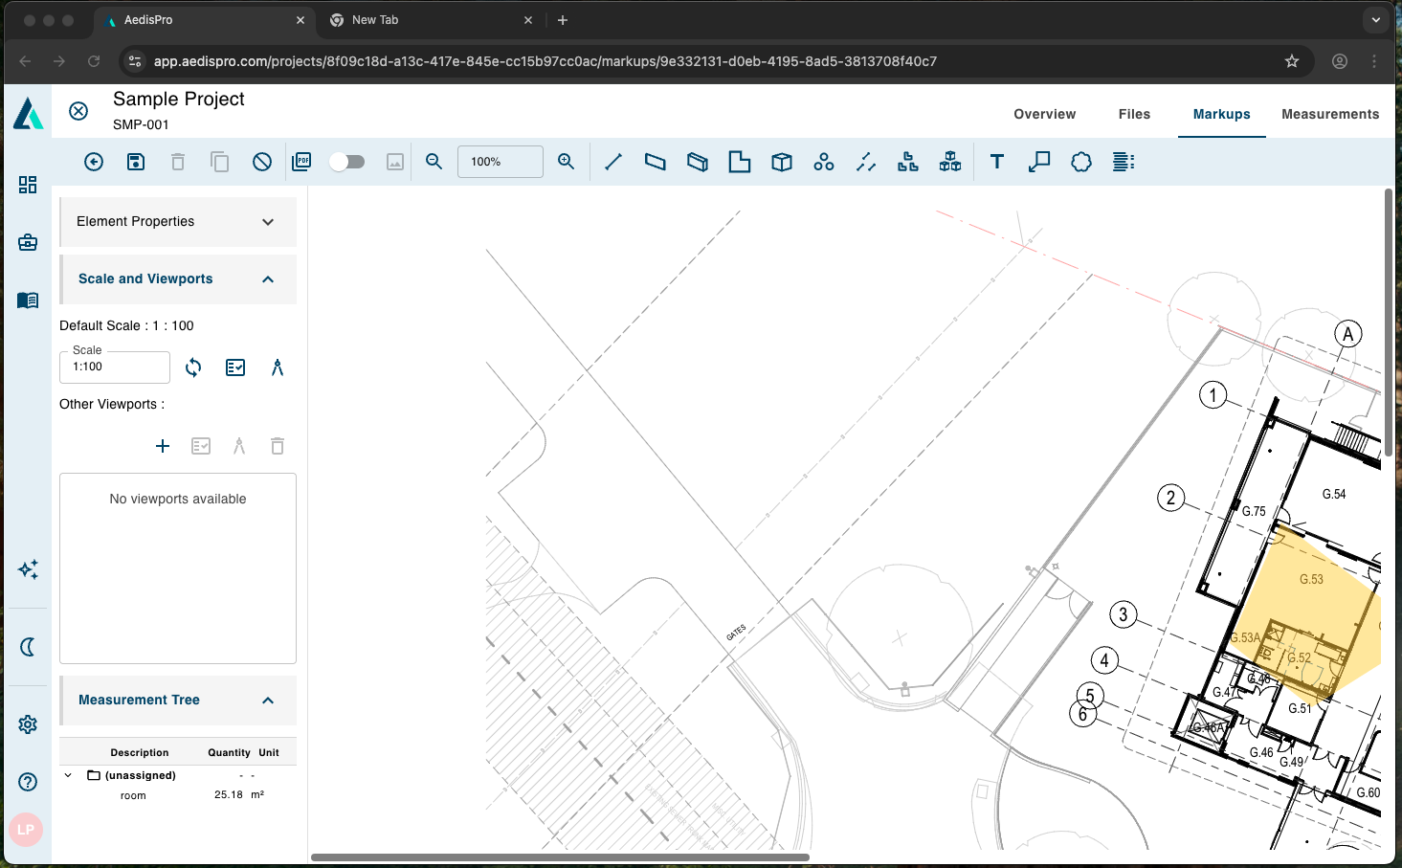Select the callout annotation tool
This screenshot has height=868, width=1402.
tap(1039, 162)
